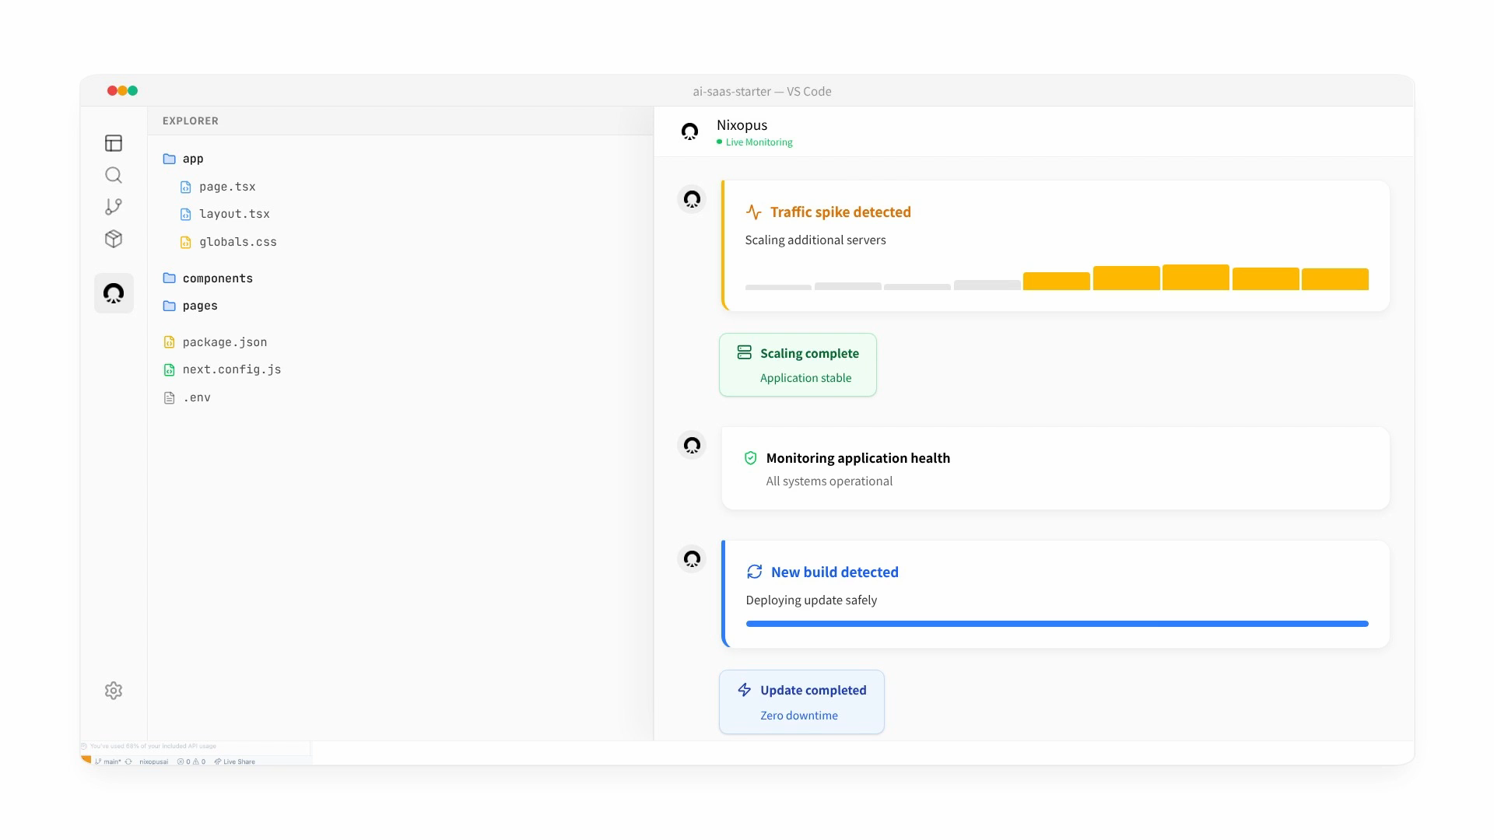This screenshot has height=840, width=1494.
Task: Click nixopusai in the status bar
Action: coord(153,761)
